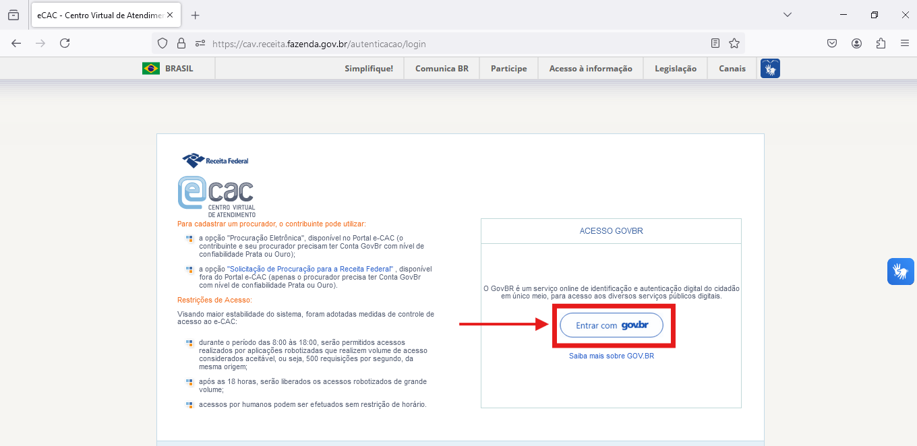The height and width of the screenshot is (446, 917).
Task: Click the VLibras icon in top bar
Action: pyautogui.click(x=770, y=68)
